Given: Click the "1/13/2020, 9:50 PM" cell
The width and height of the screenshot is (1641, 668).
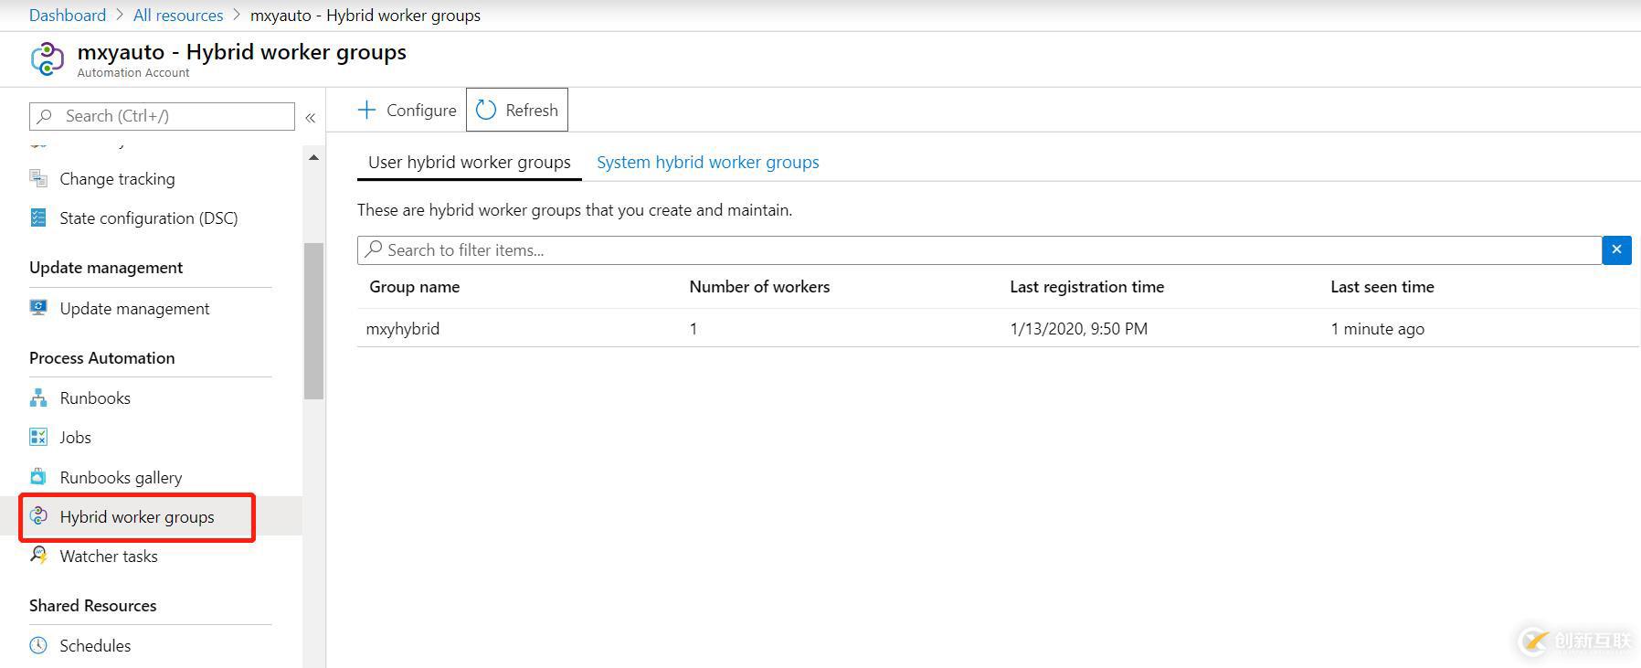Looking at the screenshot, I should pyautogui.click(x=1078, y=328).
